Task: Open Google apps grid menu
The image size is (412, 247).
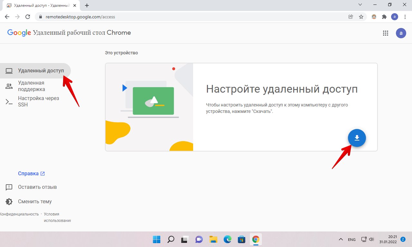Action: pos(385,33)
